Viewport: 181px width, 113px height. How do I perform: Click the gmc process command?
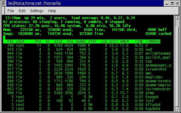click(149, 73)
